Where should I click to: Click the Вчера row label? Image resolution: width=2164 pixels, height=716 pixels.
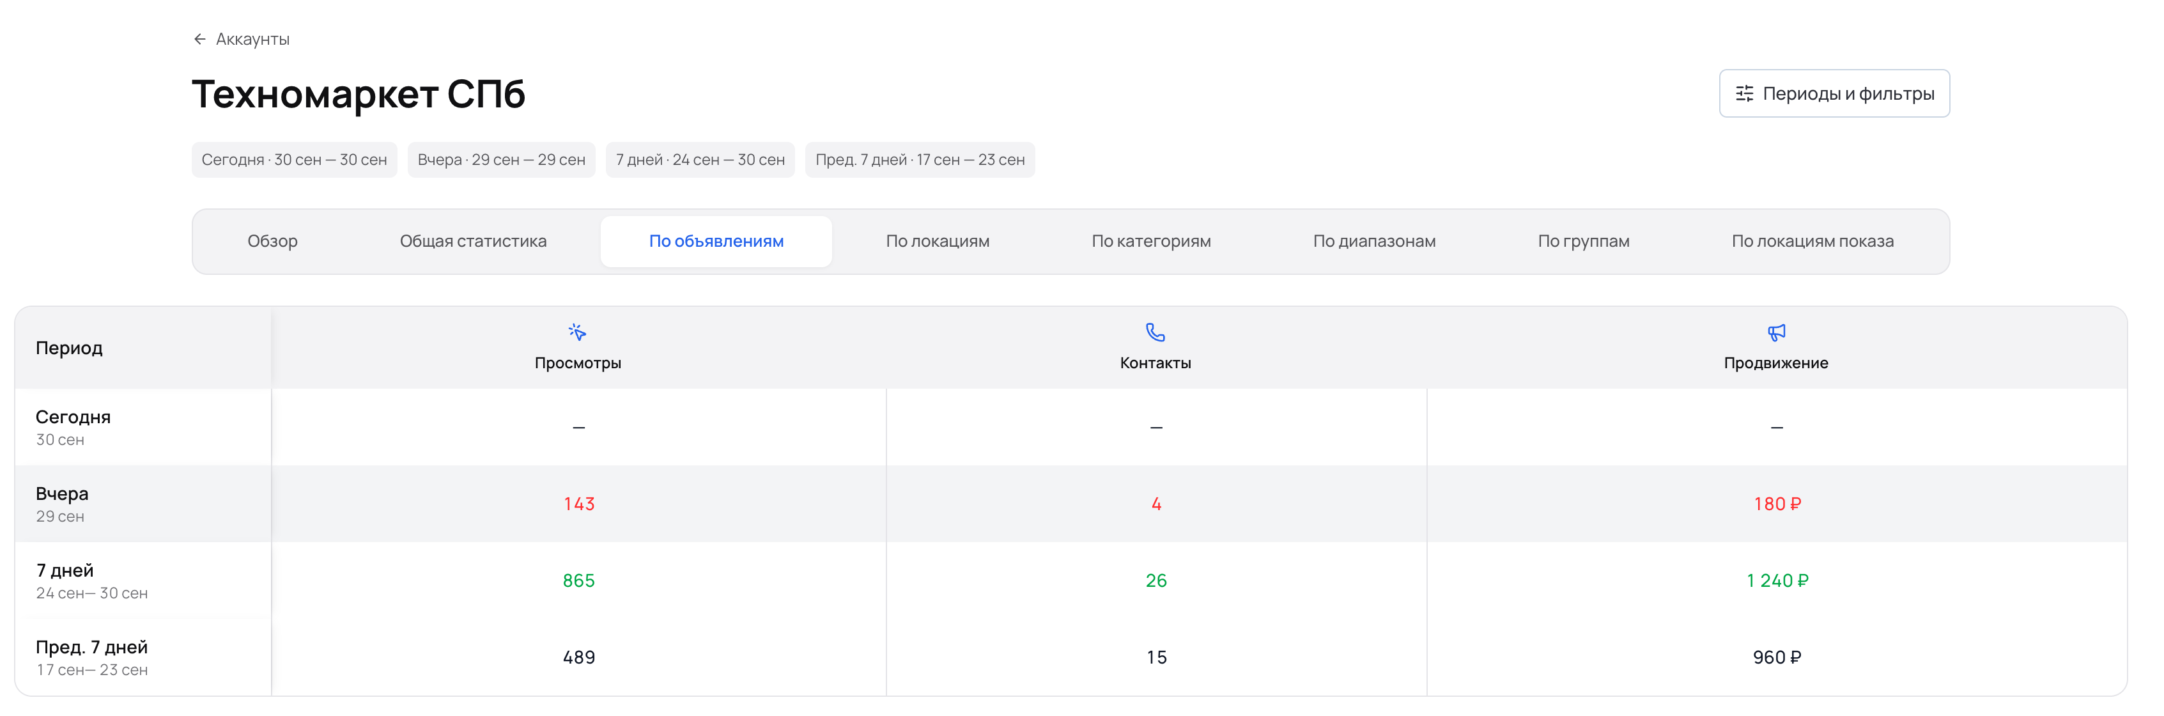pyautogui.click(x=62, y=494)
